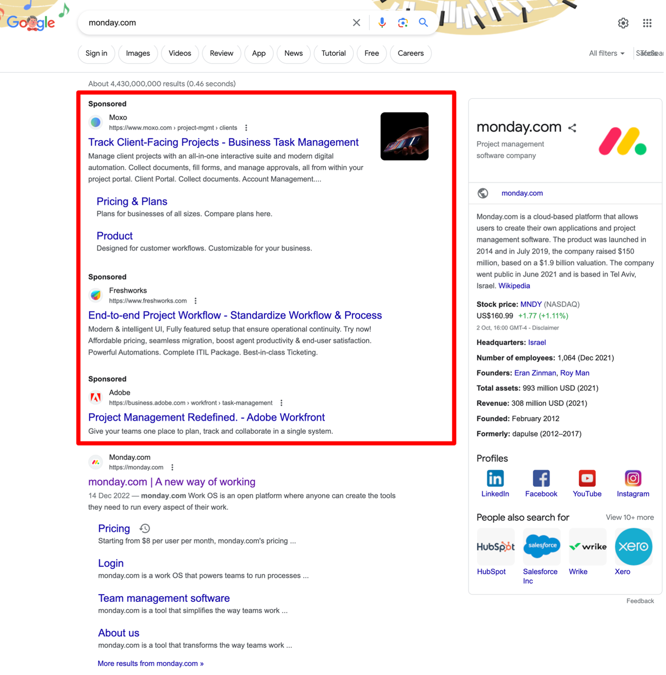The width and height of the screenshot is (666, 675).
Task: Open YouTube profile icon
Action: [588, 479]
